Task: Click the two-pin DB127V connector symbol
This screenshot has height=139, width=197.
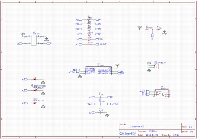Action: (156, 66)
